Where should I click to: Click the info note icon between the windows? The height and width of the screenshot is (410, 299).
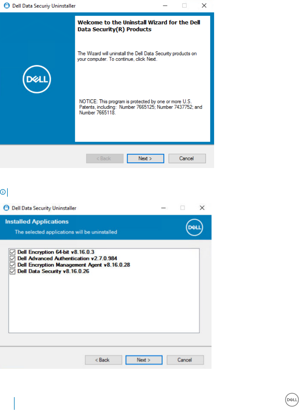[x=3, y=192]
